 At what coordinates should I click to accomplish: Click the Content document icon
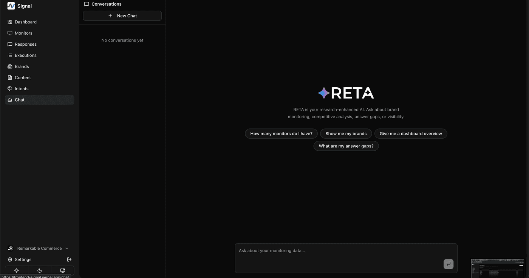click(10, 77)
